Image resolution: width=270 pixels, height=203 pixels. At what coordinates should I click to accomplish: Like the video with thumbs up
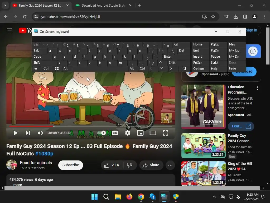(112, 165)
